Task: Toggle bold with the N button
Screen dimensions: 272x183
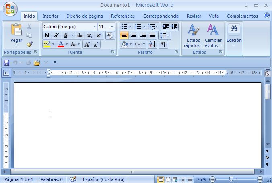Action: point(47,35)
